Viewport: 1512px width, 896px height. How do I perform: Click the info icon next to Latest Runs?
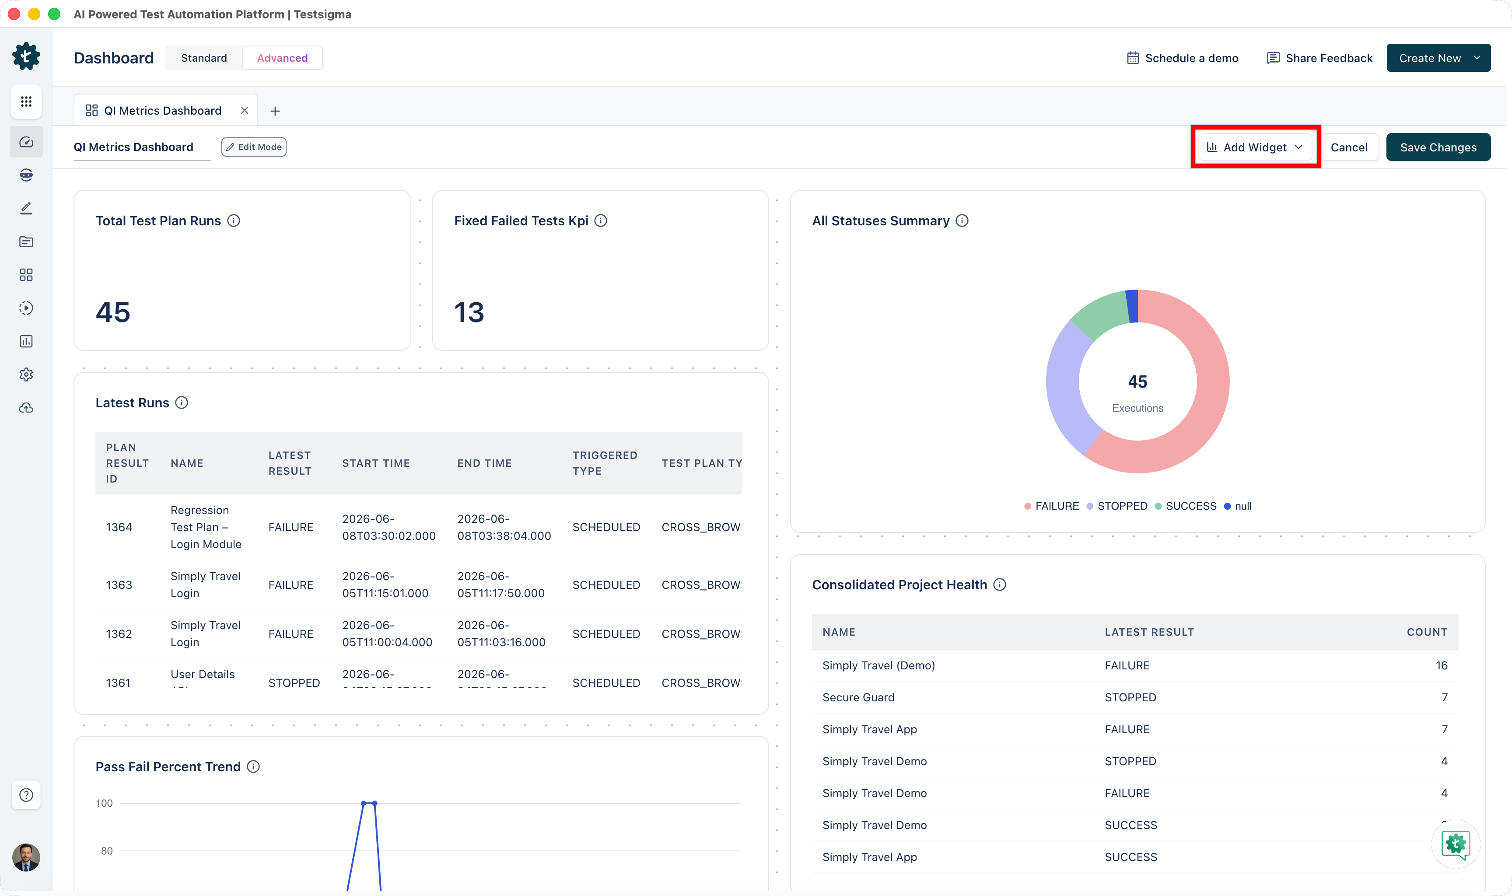click(x=182, y=402)
